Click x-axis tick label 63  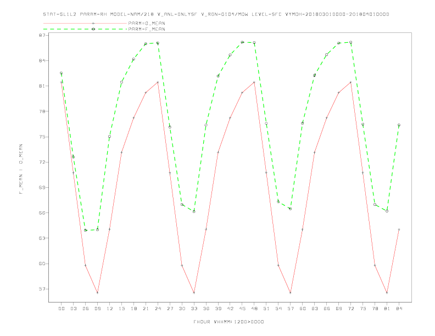click(x=315, y=309)
